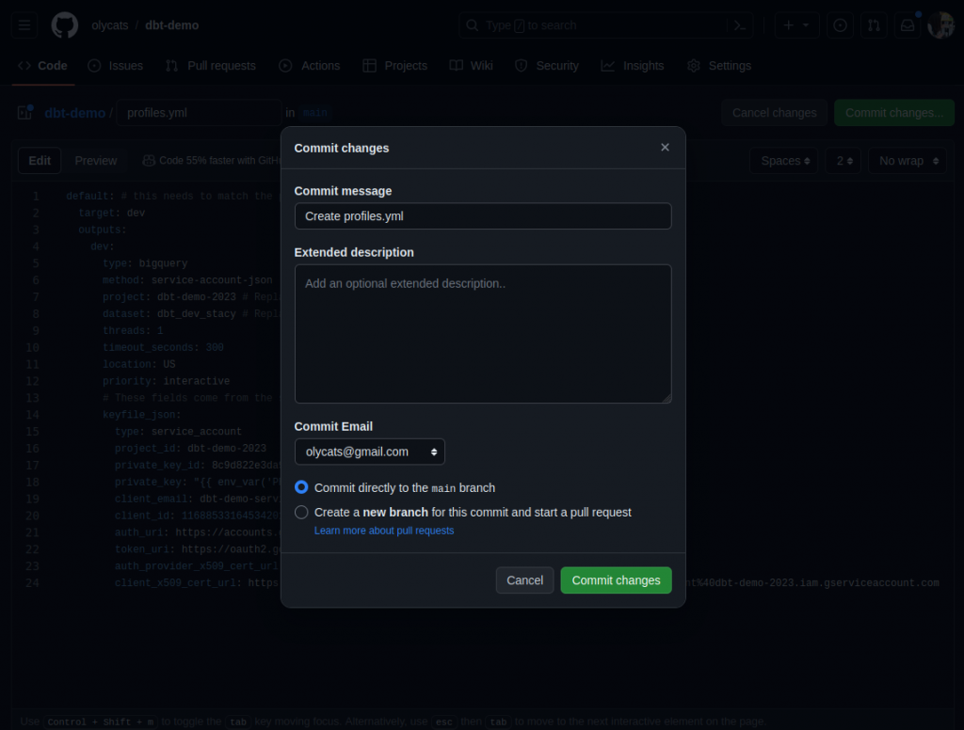This screenshot has width=964, height=730.
Task: Click line number 24 in the editor
Action: [33, 583]
